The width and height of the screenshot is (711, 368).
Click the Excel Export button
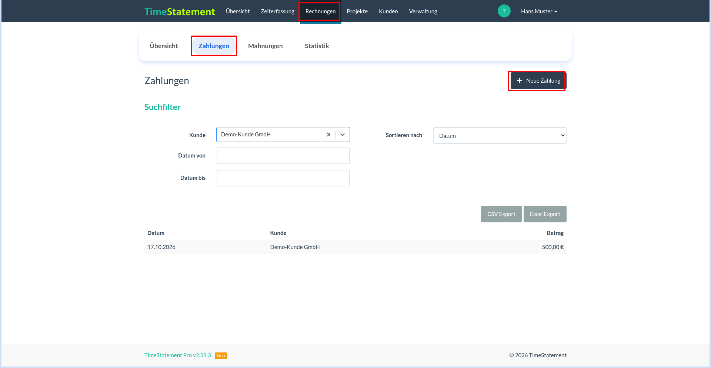(545, 214)
